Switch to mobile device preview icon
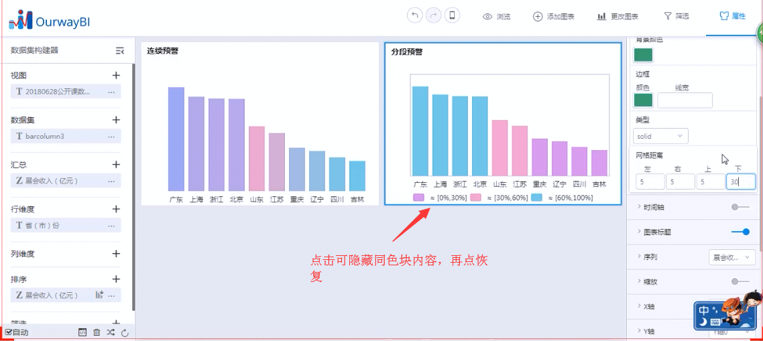The height and width of the screenshot is (341, 763). click(x=452, y=15)
